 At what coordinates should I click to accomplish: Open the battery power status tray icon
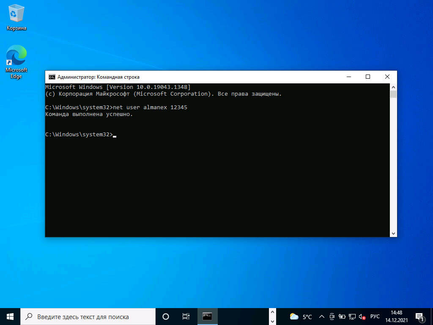pyautogui.click(x=342, y=317)
